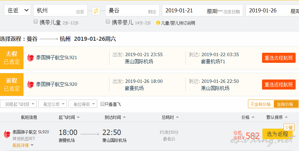299x151 pixels.
Task: Click 选为返程 button
Action: tap(277, 134)
